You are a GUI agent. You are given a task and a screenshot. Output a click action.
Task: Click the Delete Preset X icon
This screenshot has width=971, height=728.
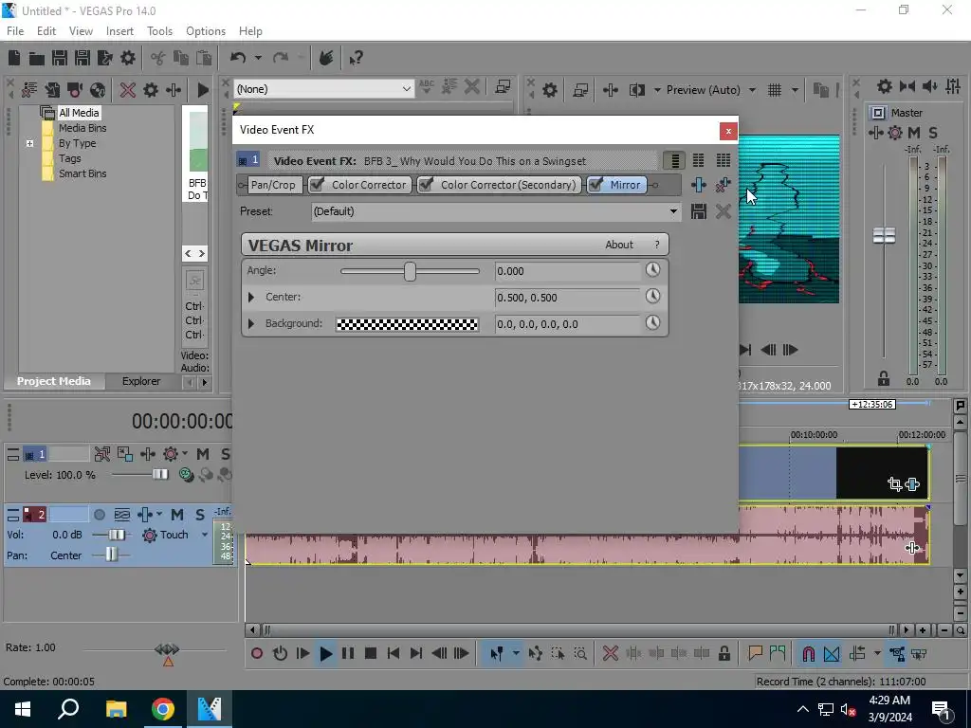tap(723, 211)
